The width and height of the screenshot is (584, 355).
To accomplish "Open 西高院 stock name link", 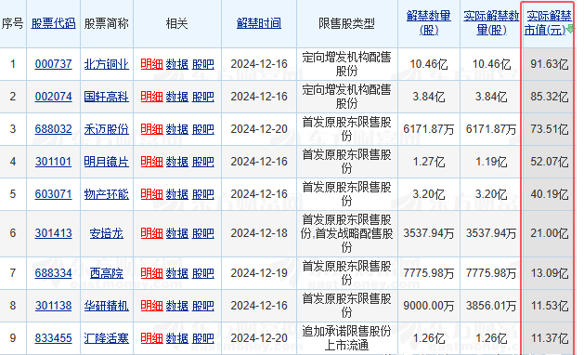I will coord(106,273).
